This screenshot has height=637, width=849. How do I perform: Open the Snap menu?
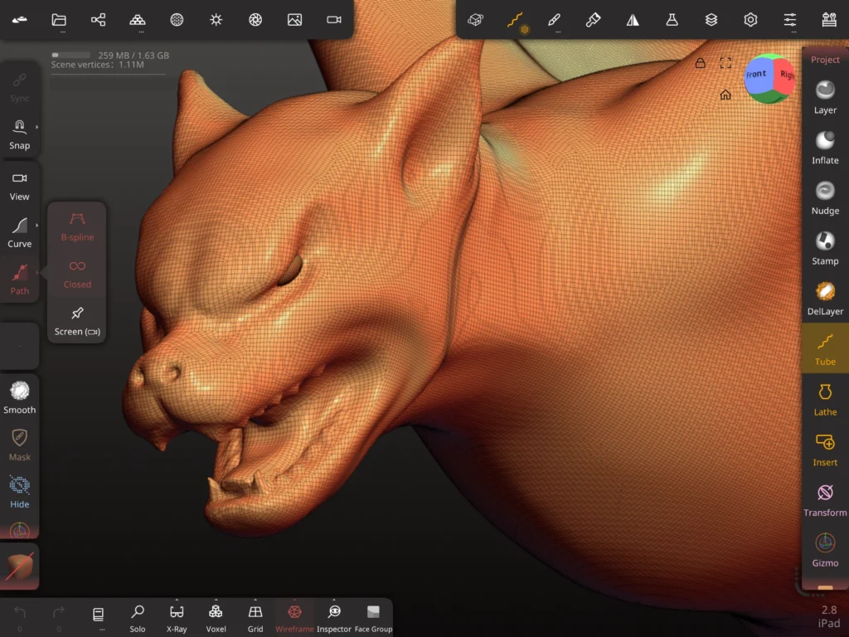(20, 134)
